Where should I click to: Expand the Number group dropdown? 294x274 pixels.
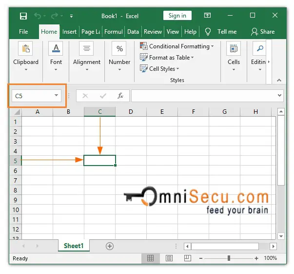119,69
